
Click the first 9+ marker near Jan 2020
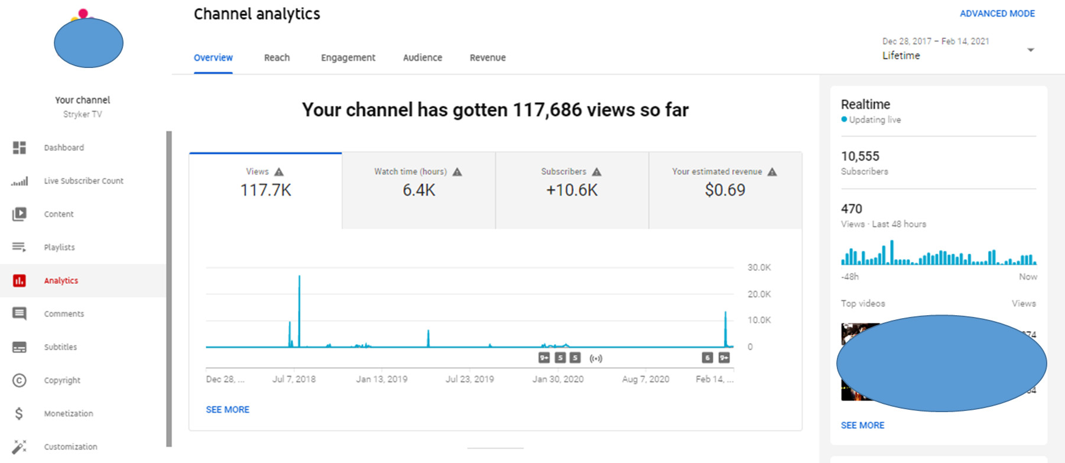(544, 358)
